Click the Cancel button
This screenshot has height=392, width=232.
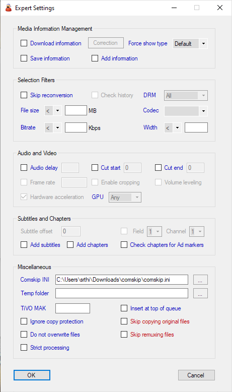[196, 375]
